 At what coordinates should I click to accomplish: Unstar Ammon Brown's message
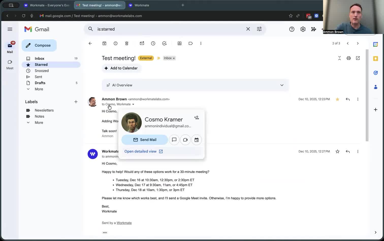pyautogui.click(x=337, y=99)
